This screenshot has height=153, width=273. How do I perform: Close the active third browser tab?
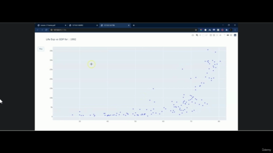(129, 25)
